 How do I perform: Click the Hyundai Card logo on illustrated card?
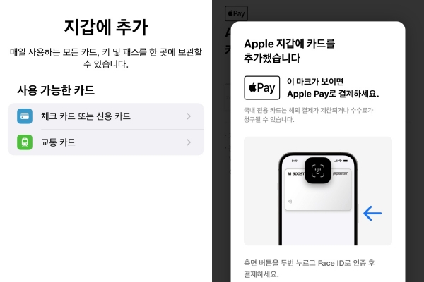(x=341, y=174)
